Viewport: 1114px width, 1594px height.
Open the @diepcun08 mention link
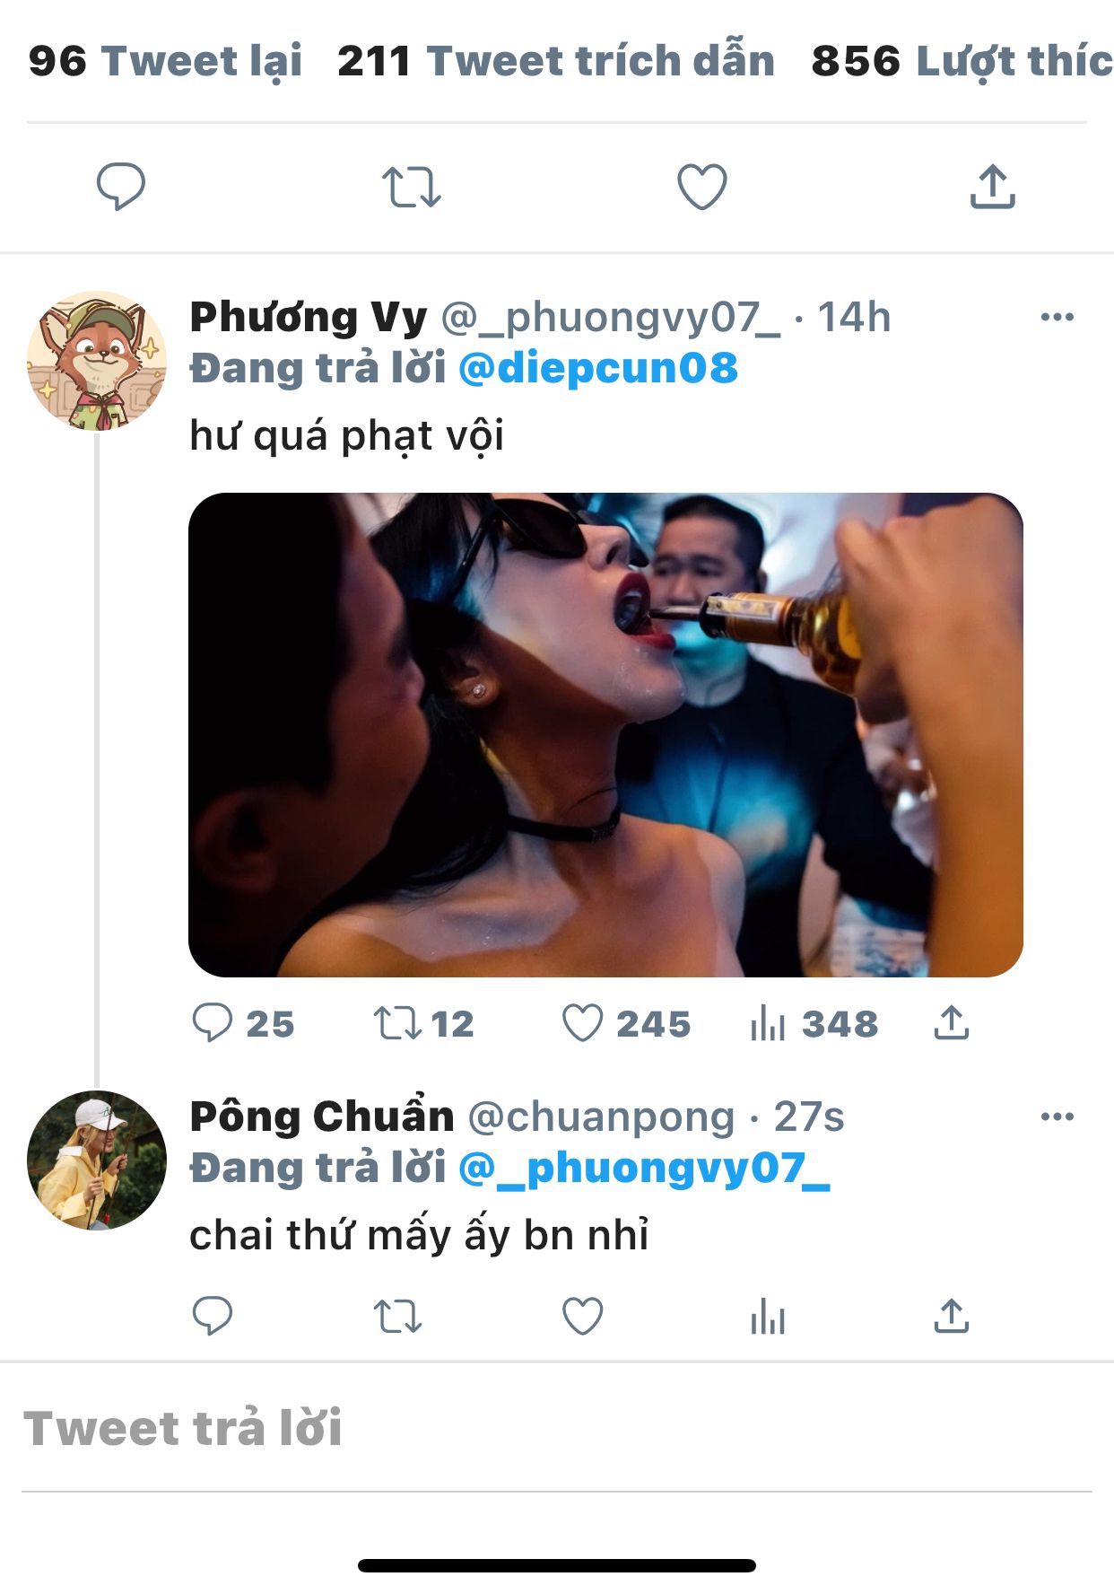(x=598, y=369)
